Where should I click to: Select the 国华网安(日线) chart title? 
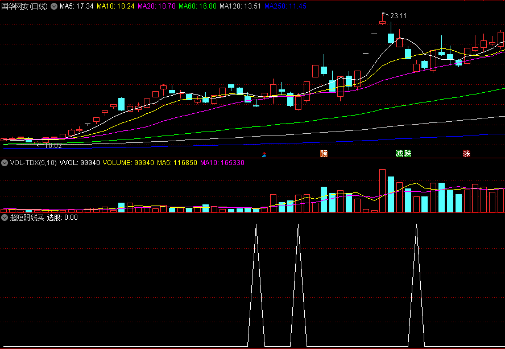tap(24, 6)
